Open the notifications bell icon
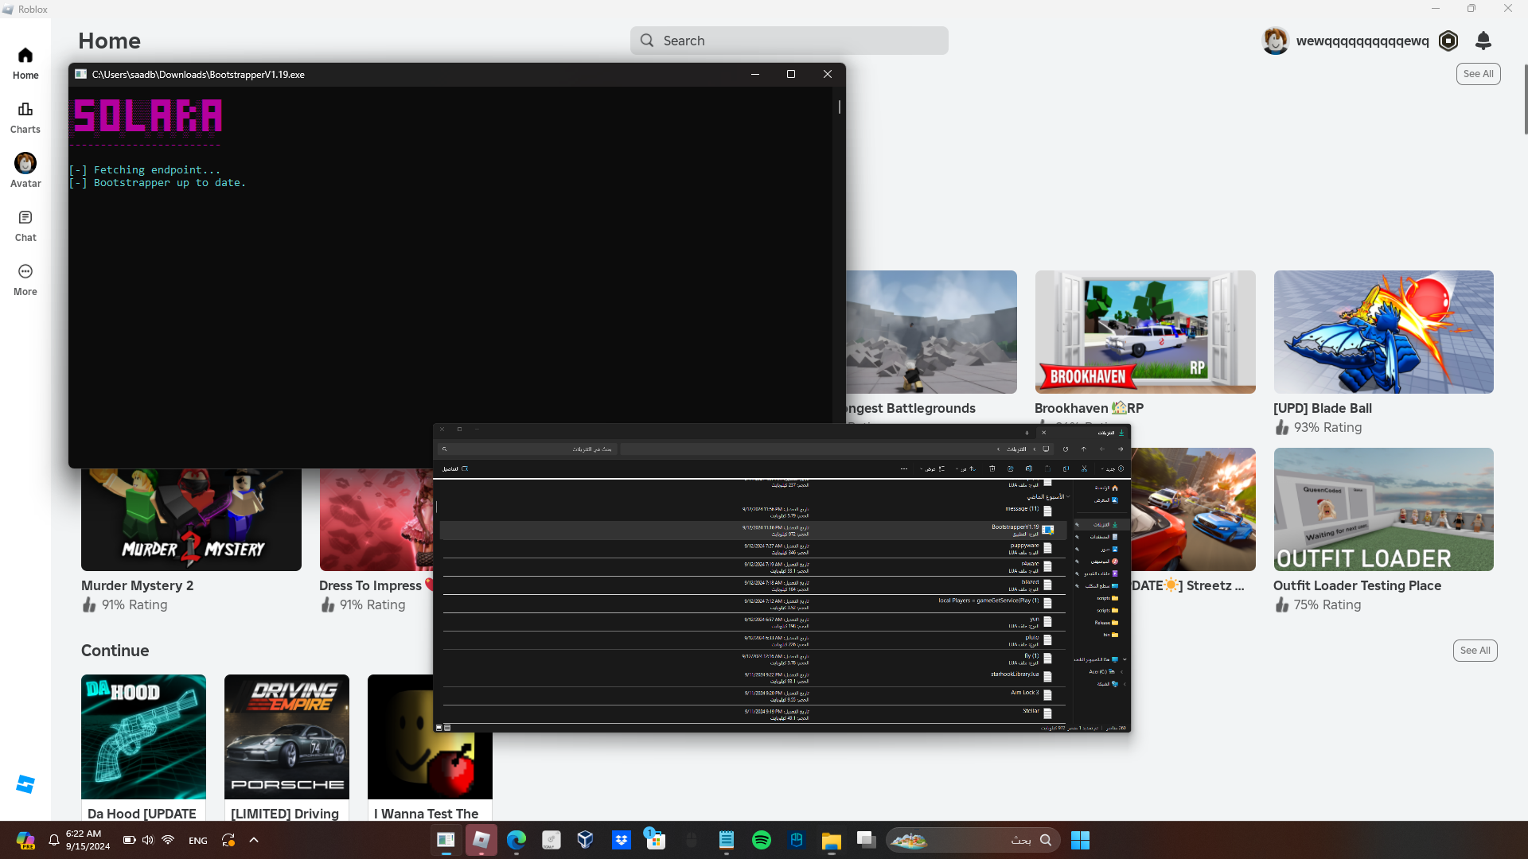1528x859 pixels. click(x=1483, y=41)
